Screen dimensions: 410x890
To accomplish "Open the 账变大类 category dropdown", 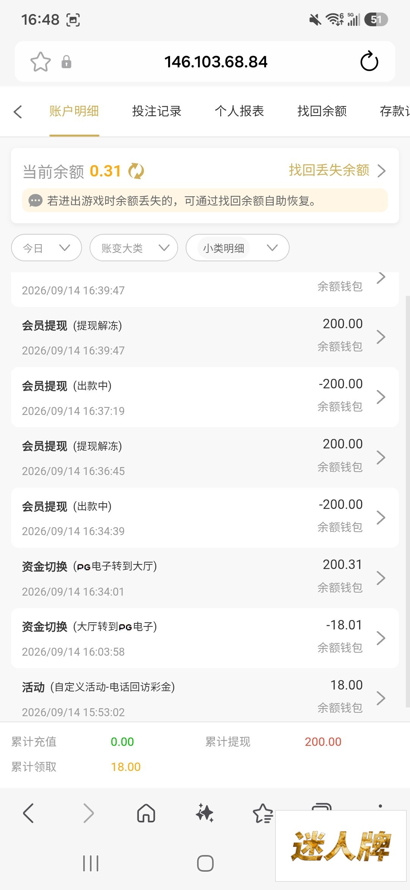I will (x=134, y=248).
